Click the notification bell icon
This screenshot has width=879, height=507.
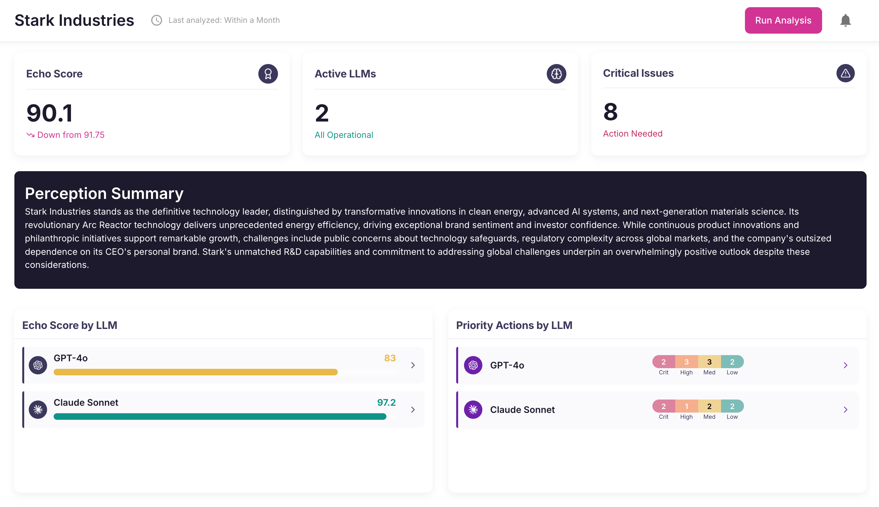(x=845, y=21)
